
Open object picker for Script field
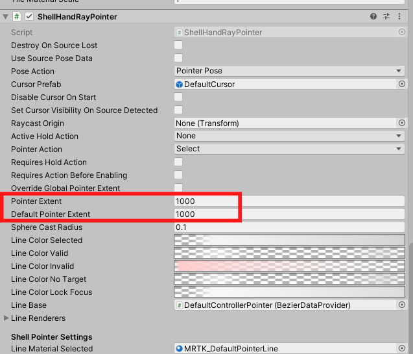coord(402,32)
